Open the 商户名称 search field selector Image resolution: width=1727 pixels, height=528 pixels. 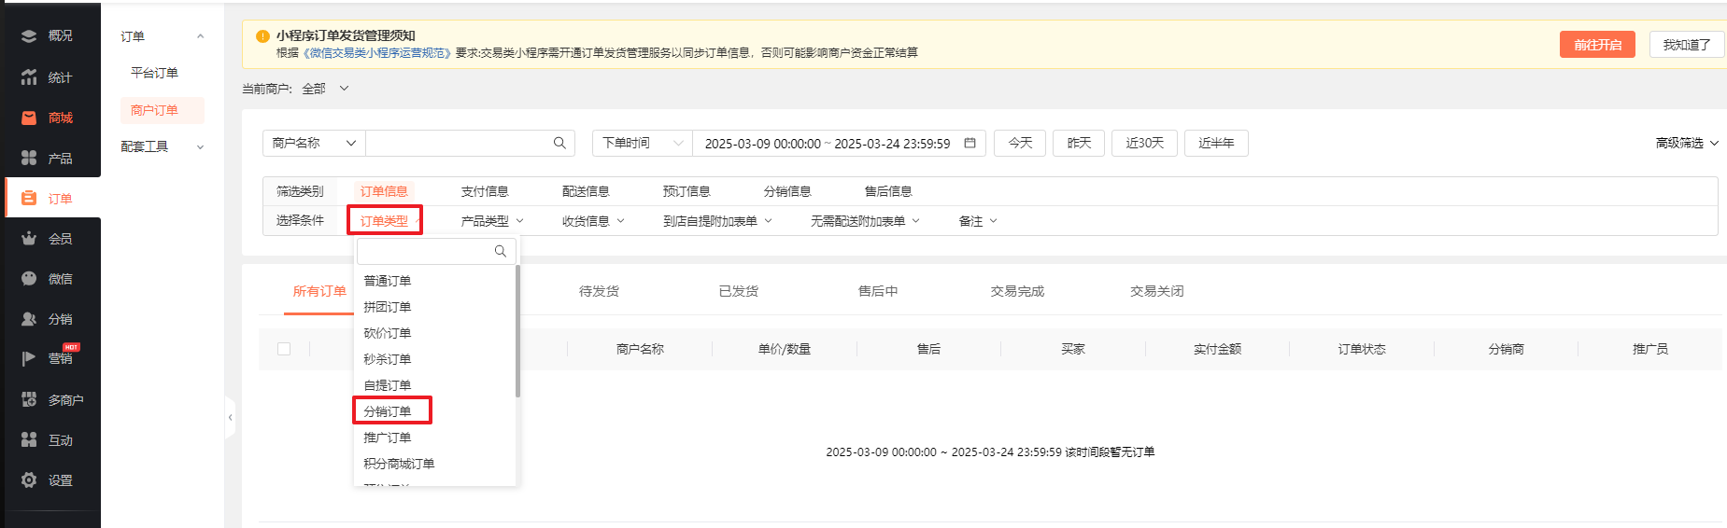[x=314, y=143]
